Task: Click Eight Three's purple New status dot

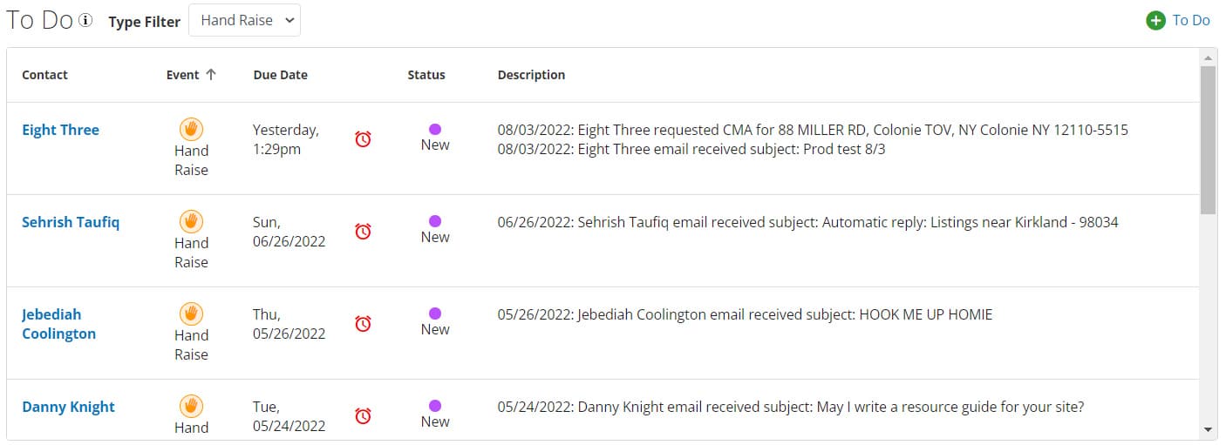Action: 435,129
